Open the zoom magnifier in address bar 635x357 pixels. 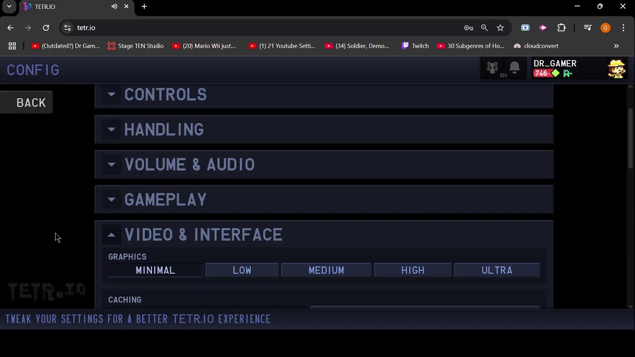[x=484, y=28]
